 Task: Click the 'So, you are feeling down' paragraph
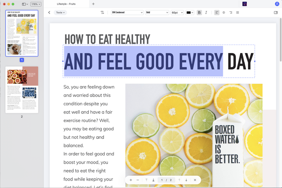(x=89, y=116)
